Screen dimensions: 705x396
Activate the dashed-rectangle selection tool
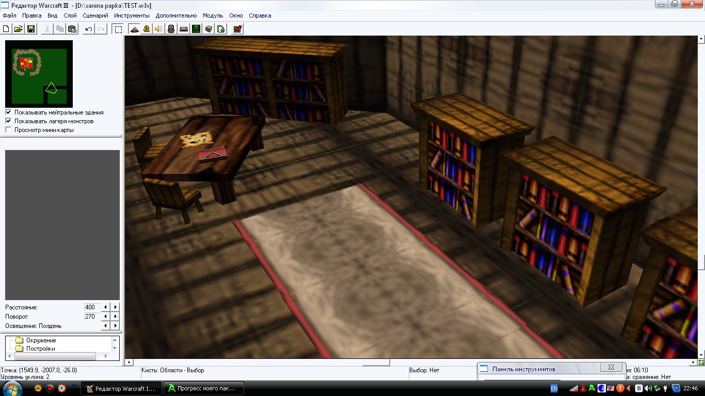[x=118, y=29]
